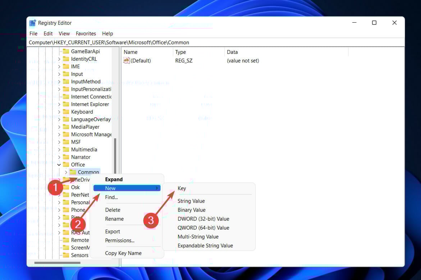
Task: Click the LanguageOverlay folder icon
Action: [66, 119]
